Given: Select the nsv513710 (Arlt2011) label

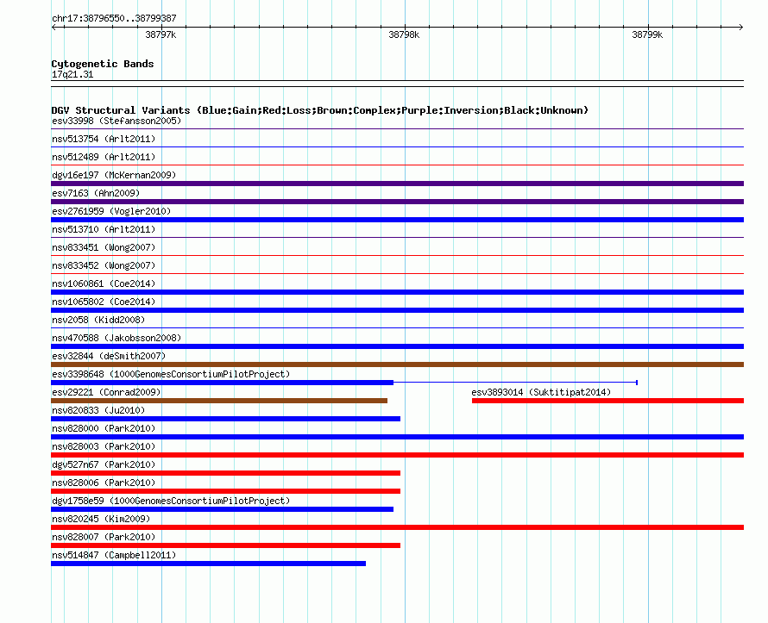Looking at the screenshot, I should 104,229.
